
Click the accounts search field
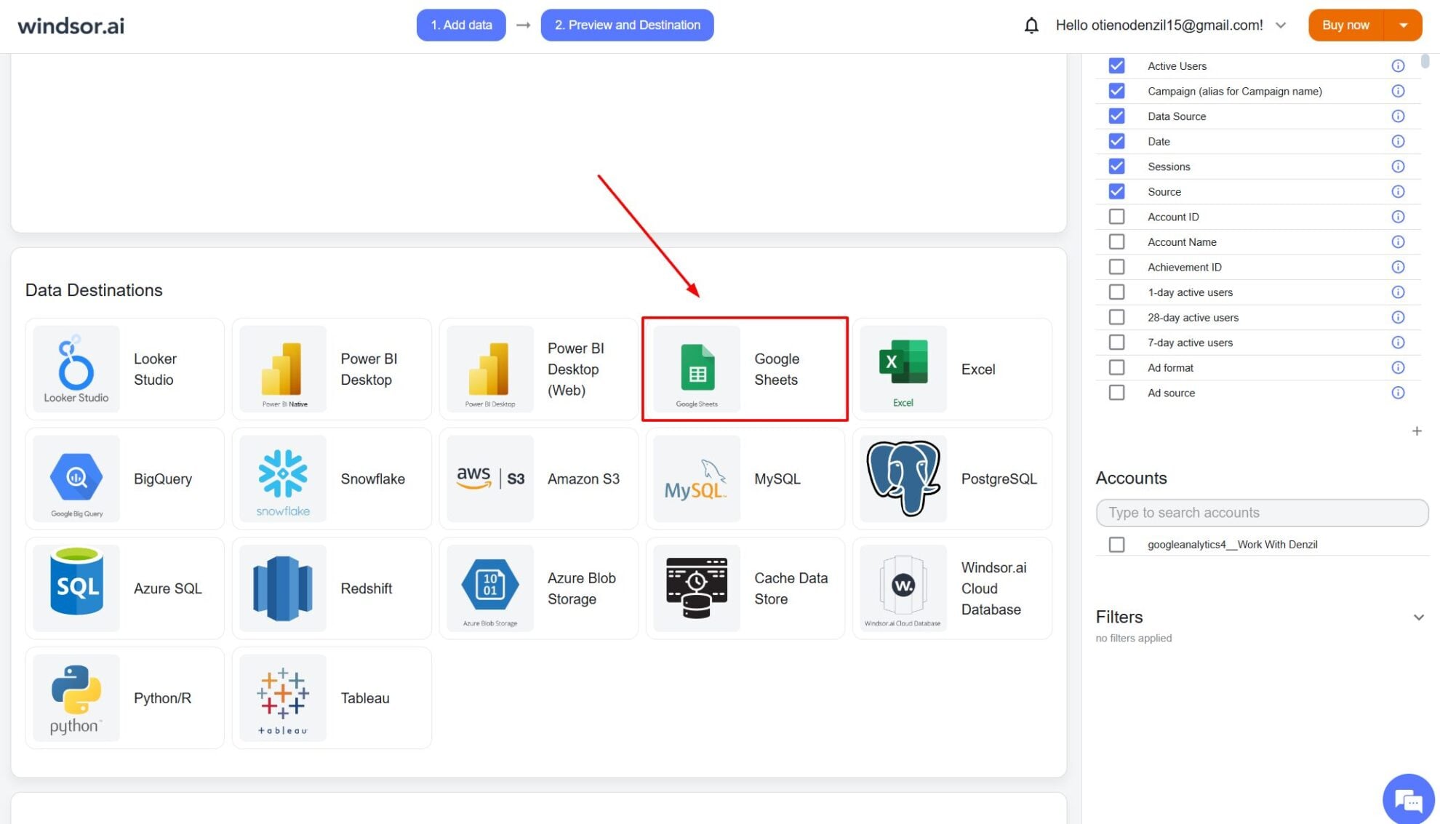click(x=1262, y=513)
